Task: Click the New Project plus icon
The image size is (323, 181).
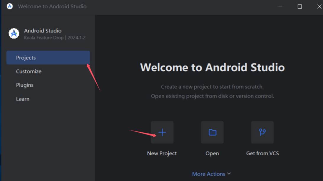Action: [x=162, y=132]
